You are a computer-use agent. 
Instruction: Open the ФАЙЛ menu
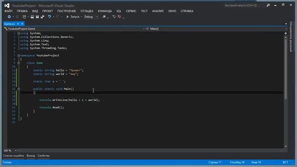point(8,11)
